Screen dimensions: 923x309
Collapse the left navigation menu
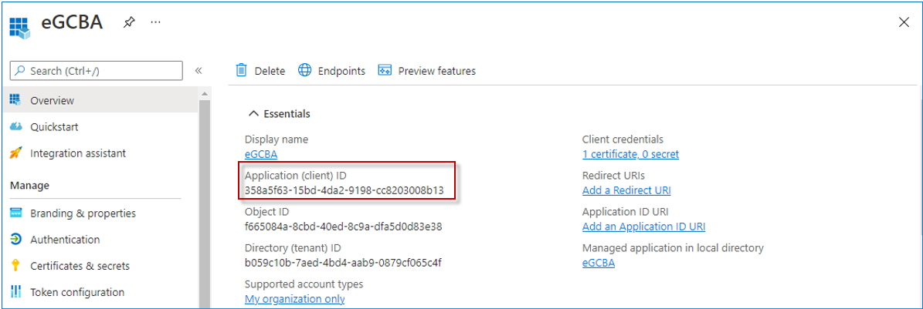(199, 70)
